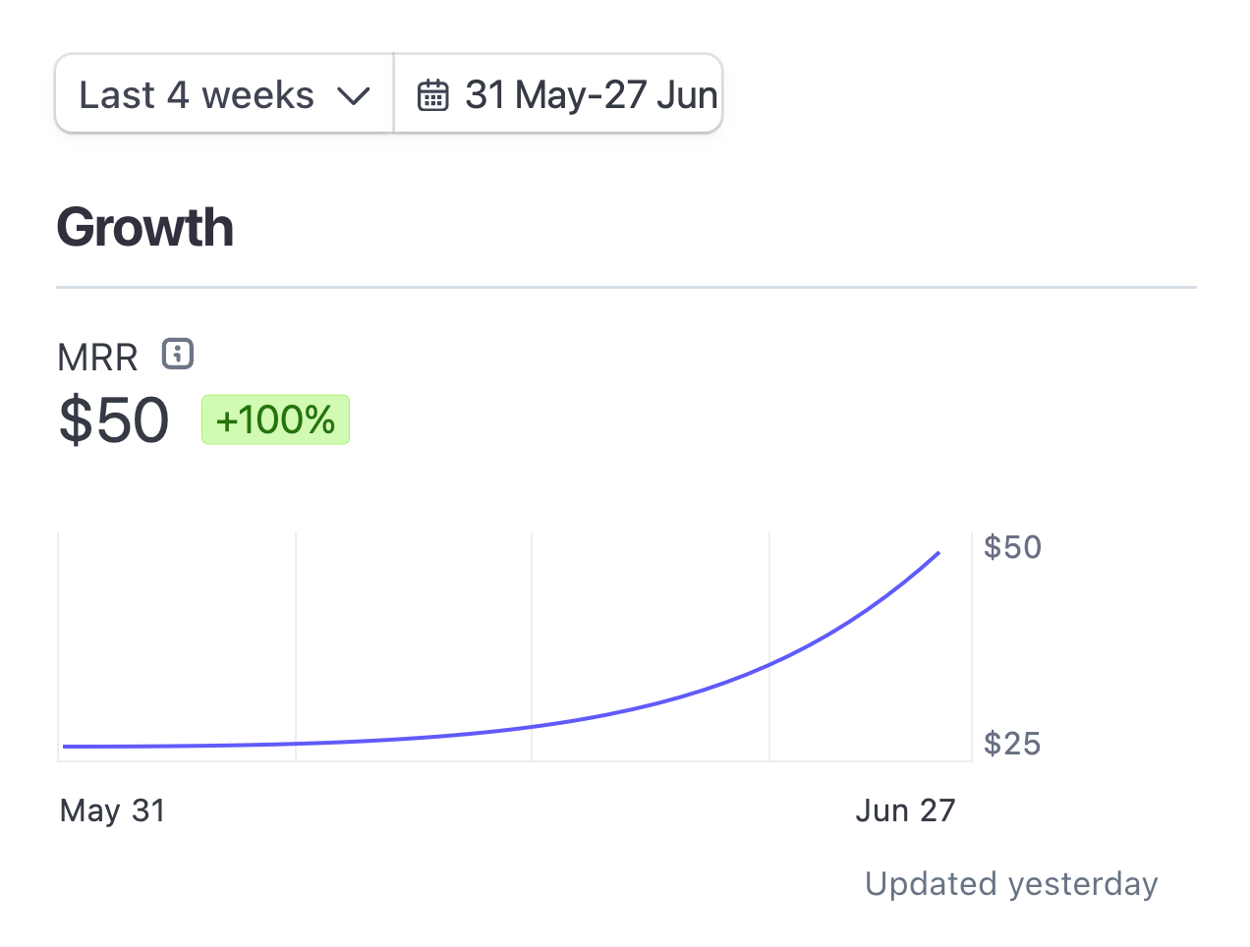The image size is (1250, 947).
Task: Click the chevron beside Last 4 weeks
Action: point(353,96)
